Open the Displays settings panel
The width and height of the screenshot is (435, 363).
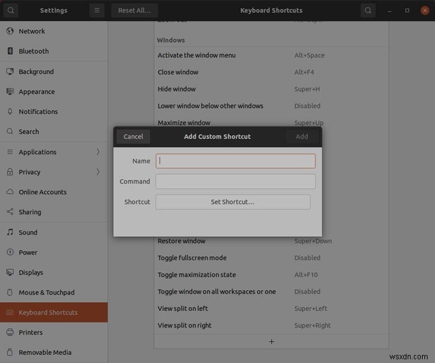pos(30,272)
